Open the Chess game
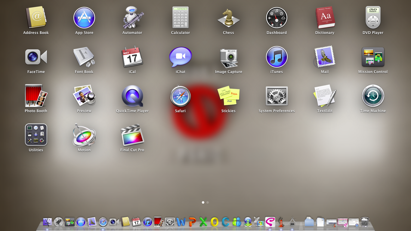The image size is (411, 231). [229, 18]
